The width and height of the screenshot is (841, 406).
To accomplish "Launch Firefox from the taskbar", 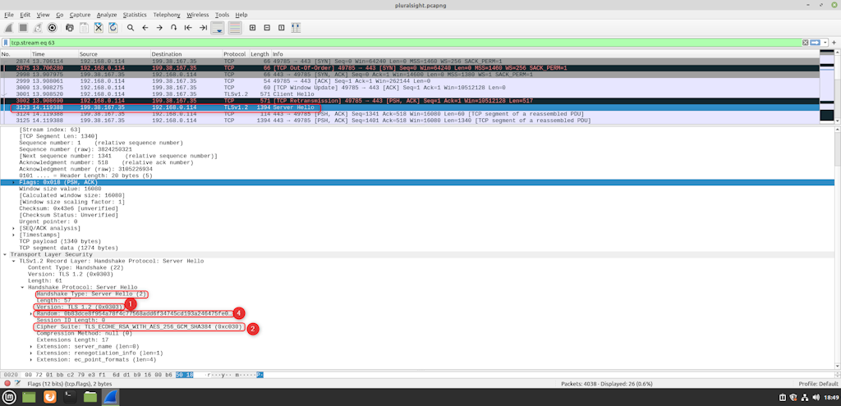I will 49,397.
